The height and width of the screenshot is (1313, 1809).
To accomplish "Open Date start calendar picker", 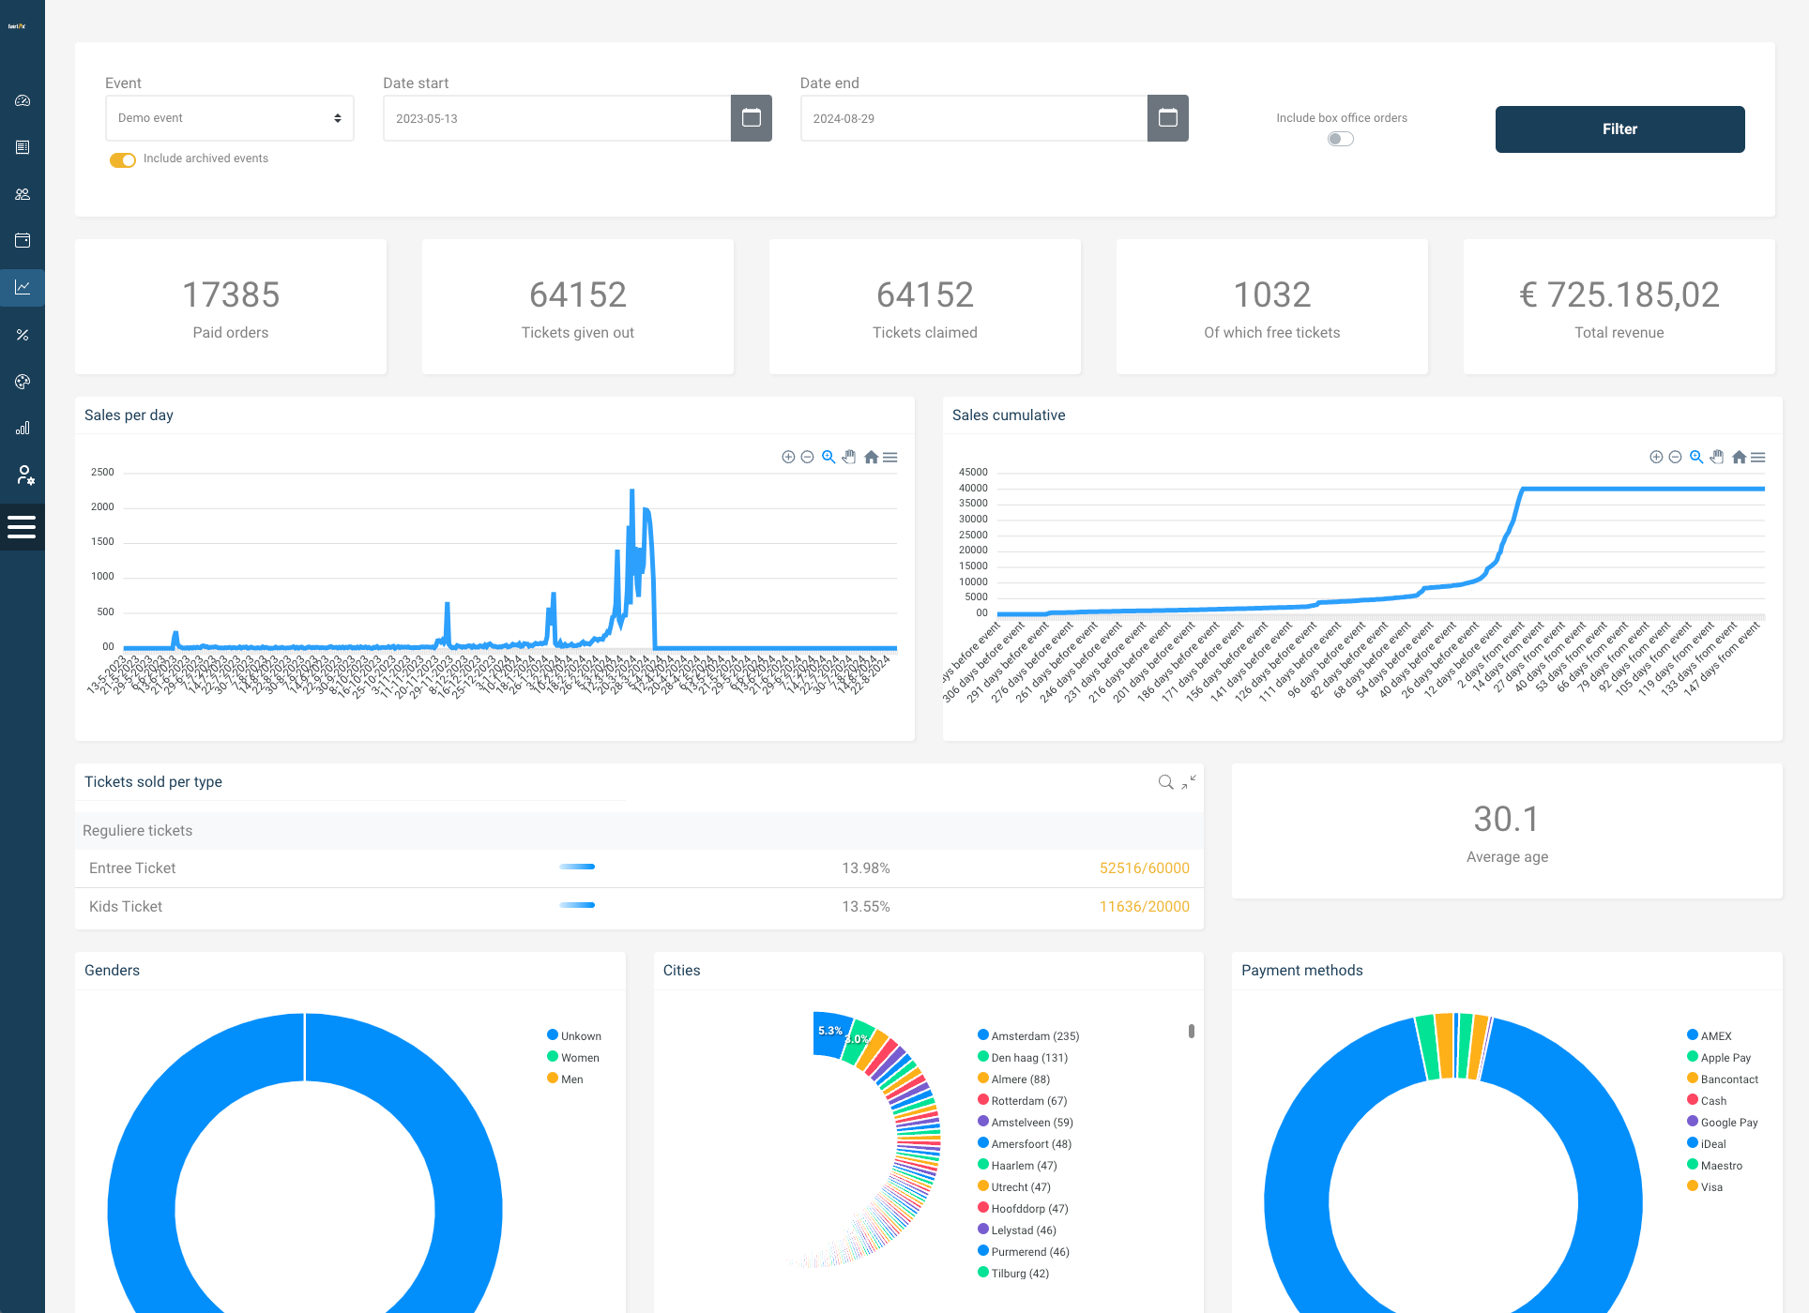I will 751,118.
